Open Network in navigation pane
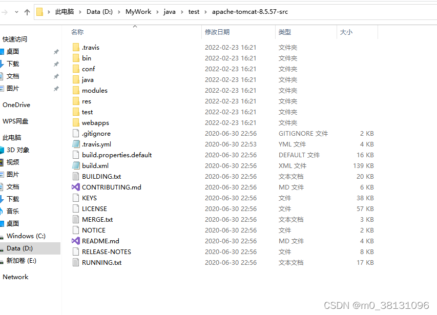 pos(15,277)
